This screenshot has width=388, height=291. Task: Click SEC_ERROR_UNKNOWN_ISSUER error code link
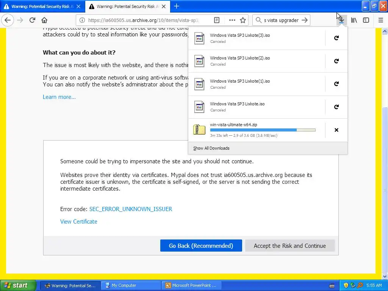[x=131, y=209]
